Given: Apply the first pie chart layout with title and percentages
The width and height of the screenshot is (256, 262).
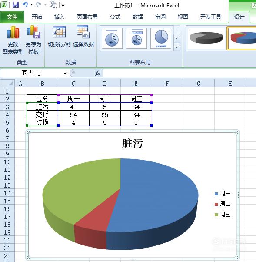Looking at the screenshot, I should [x=112, y=38].
